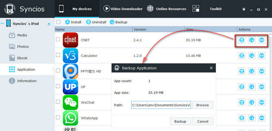Back up WhatsApp using its row icon
Viewport: 272px width, 131px height.
point(252,118)
